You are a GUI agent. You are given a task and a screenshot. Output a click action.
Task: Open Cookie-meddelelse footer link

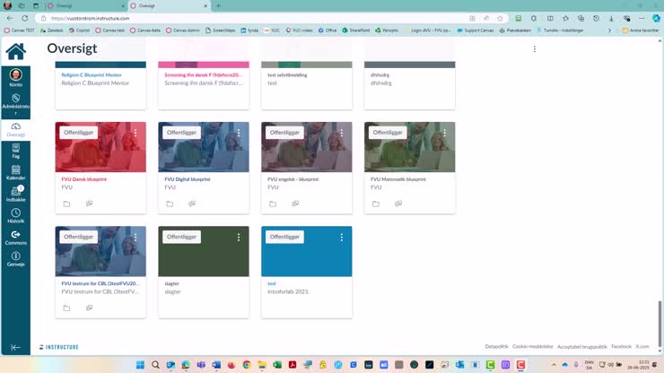tap(533, 346)
